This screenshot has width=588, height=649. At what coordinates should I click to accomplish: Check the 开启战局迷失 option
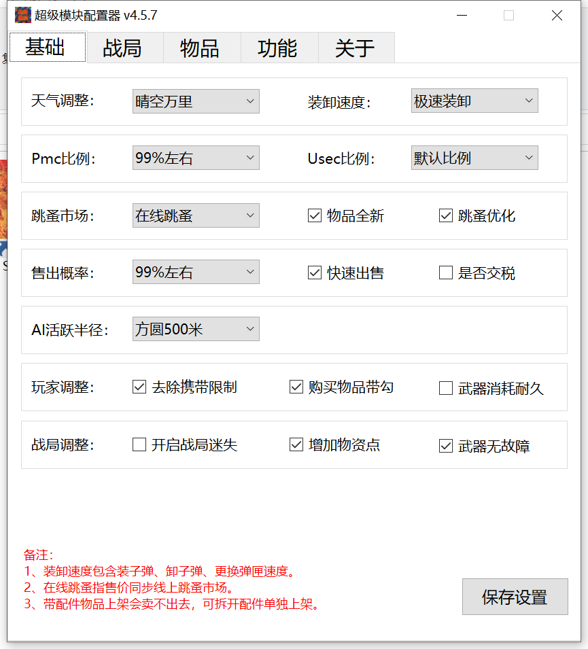(x=139, y=444)
